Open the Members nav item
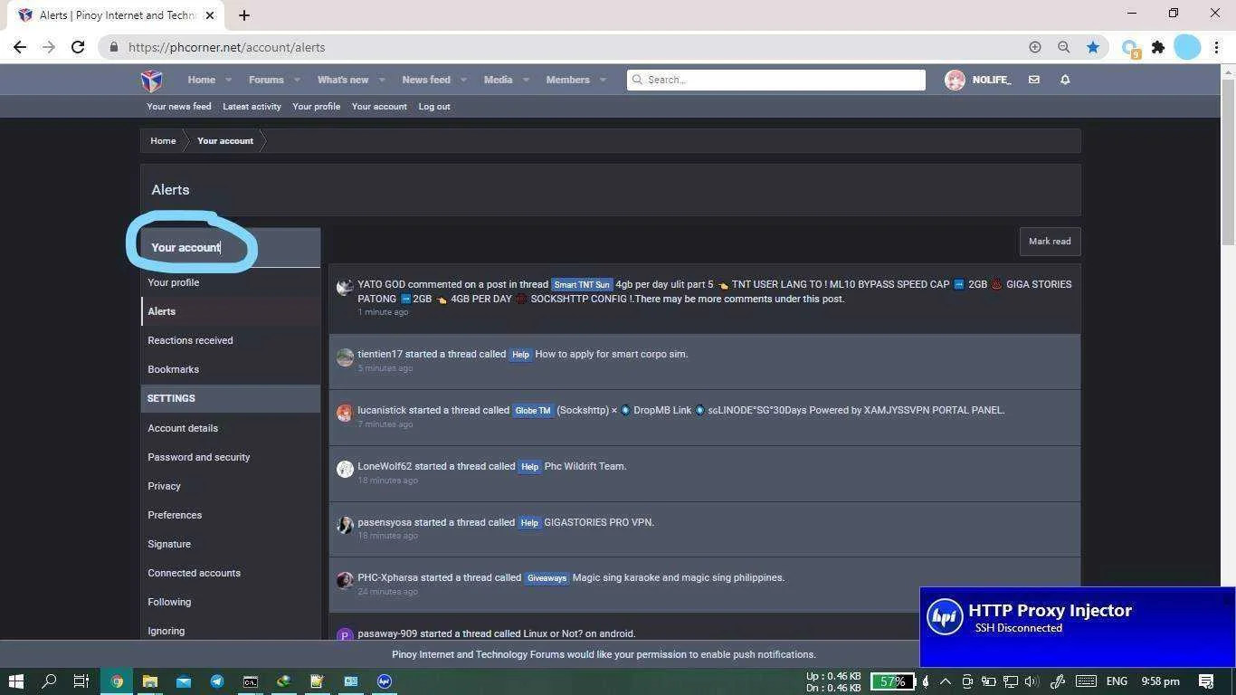1236x695 pixels. [x=567, y=80]
